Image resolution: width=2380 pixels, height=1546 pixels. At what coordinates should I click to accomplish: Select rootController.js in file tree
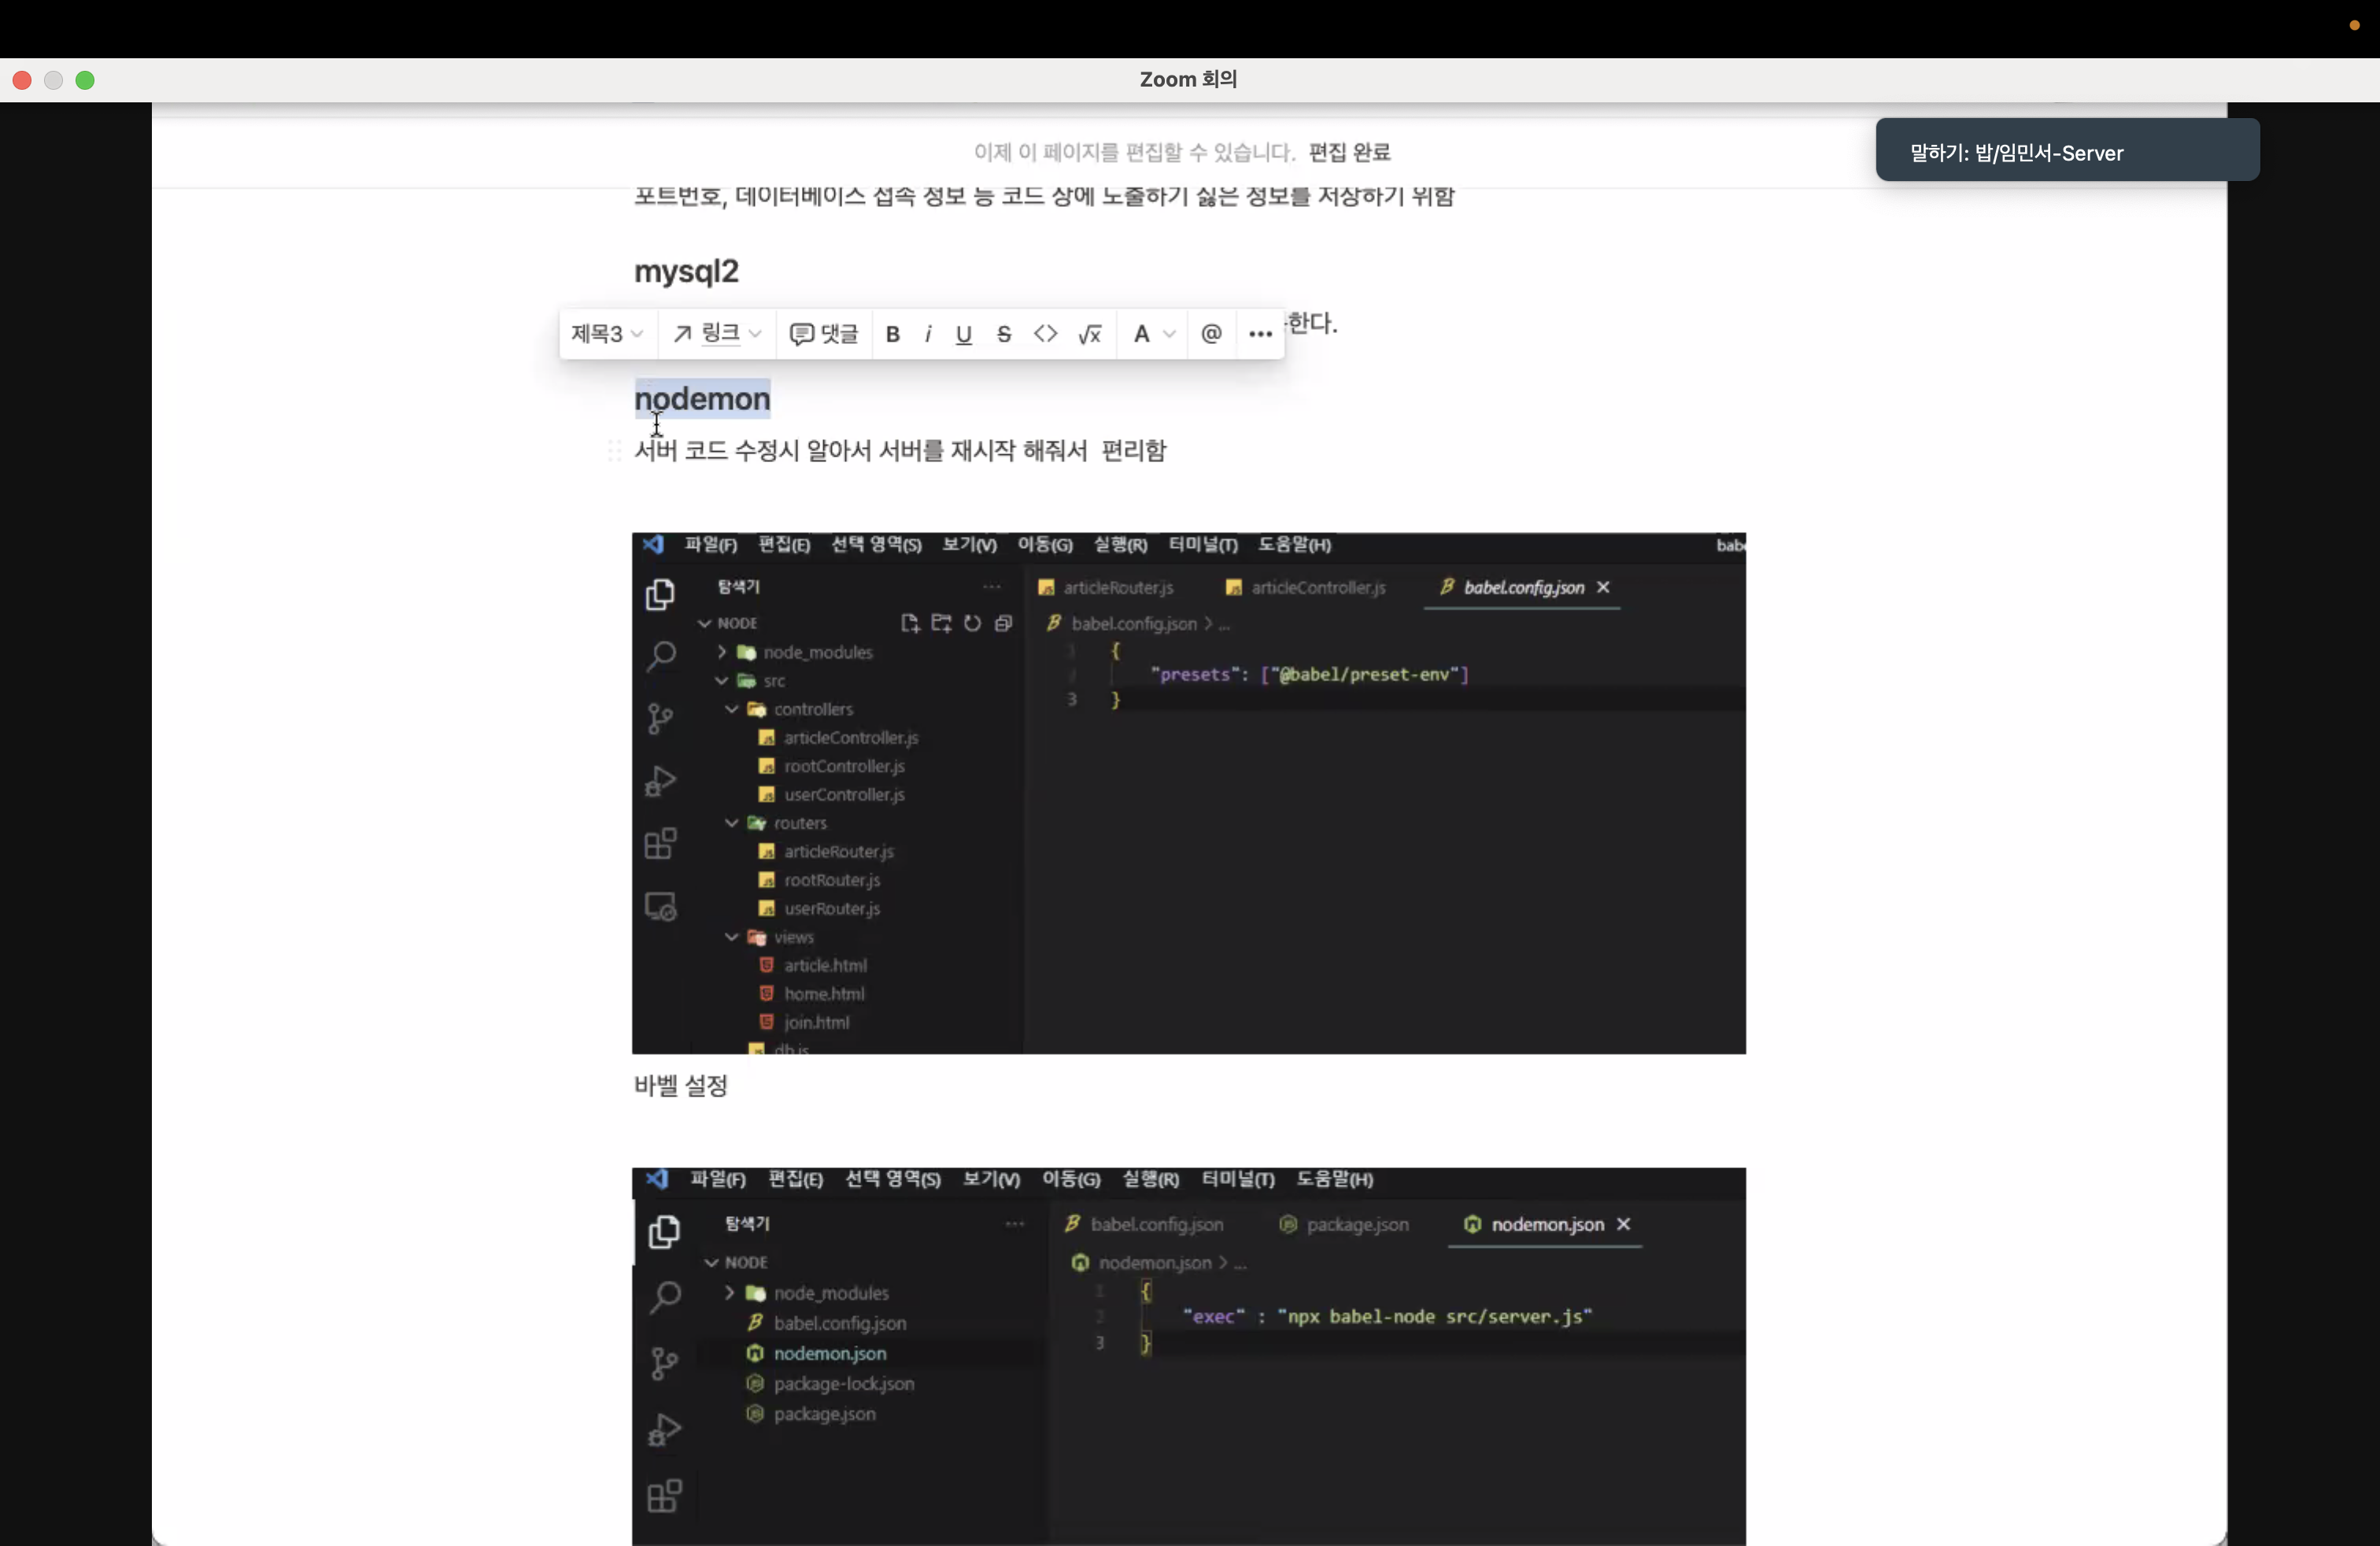[843, 766]
